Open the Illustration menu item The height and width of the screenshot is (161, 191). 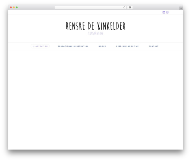click(x=40, y=46)
